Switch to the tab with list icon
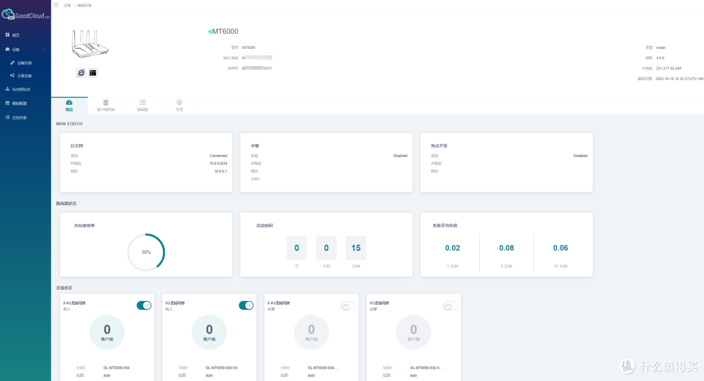This screenshot has width=704, height=381. coord(143,106)
